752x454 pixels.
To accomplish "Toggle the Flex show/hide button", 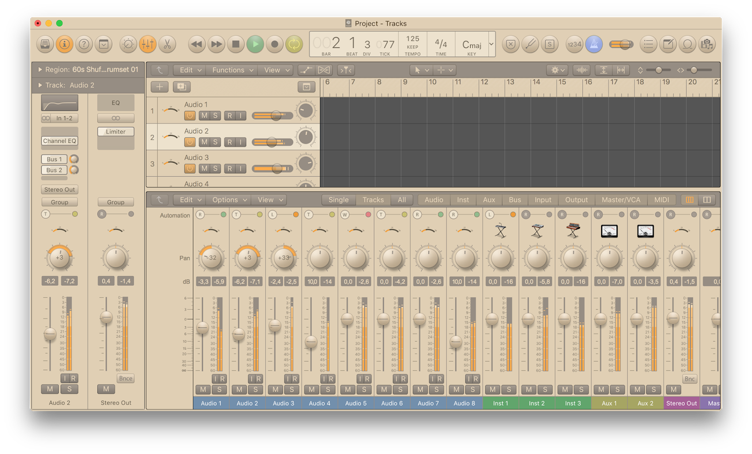I will tap(324, 70).
